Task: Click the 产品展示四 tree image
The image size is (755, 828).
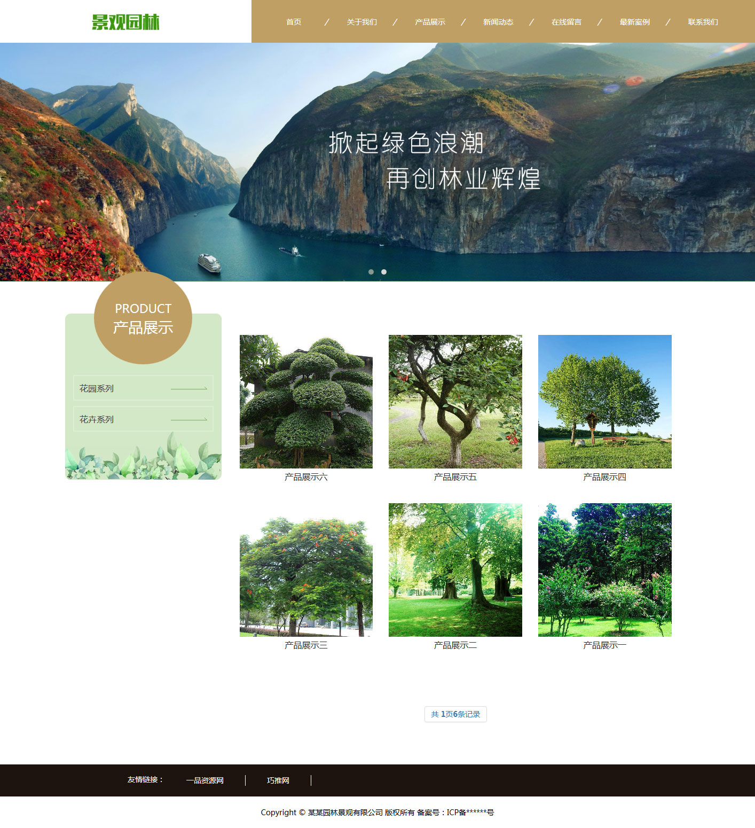Action: tap(604, 401)
